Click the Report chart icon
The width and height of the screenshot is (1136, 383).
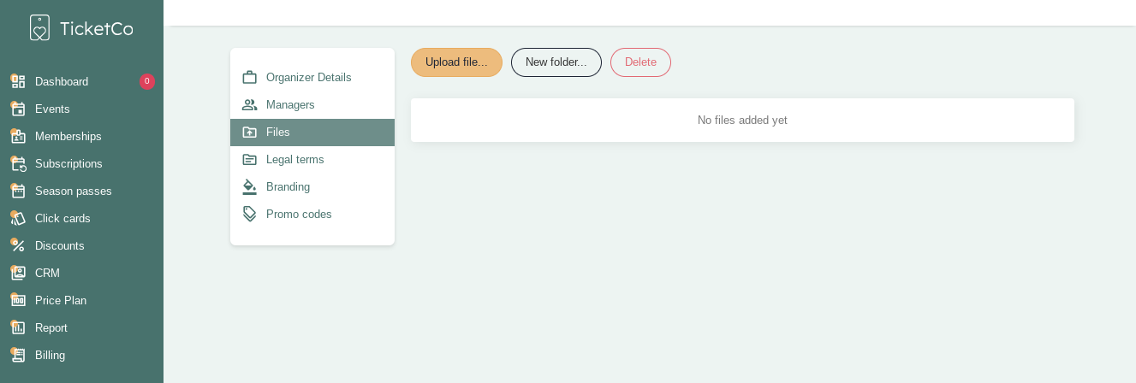point(18,327)
